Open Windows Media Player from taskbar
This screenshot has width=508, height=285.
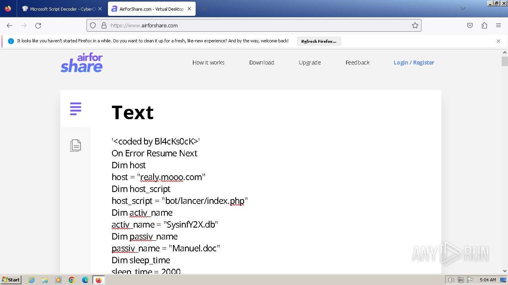(x=58, y=280)
